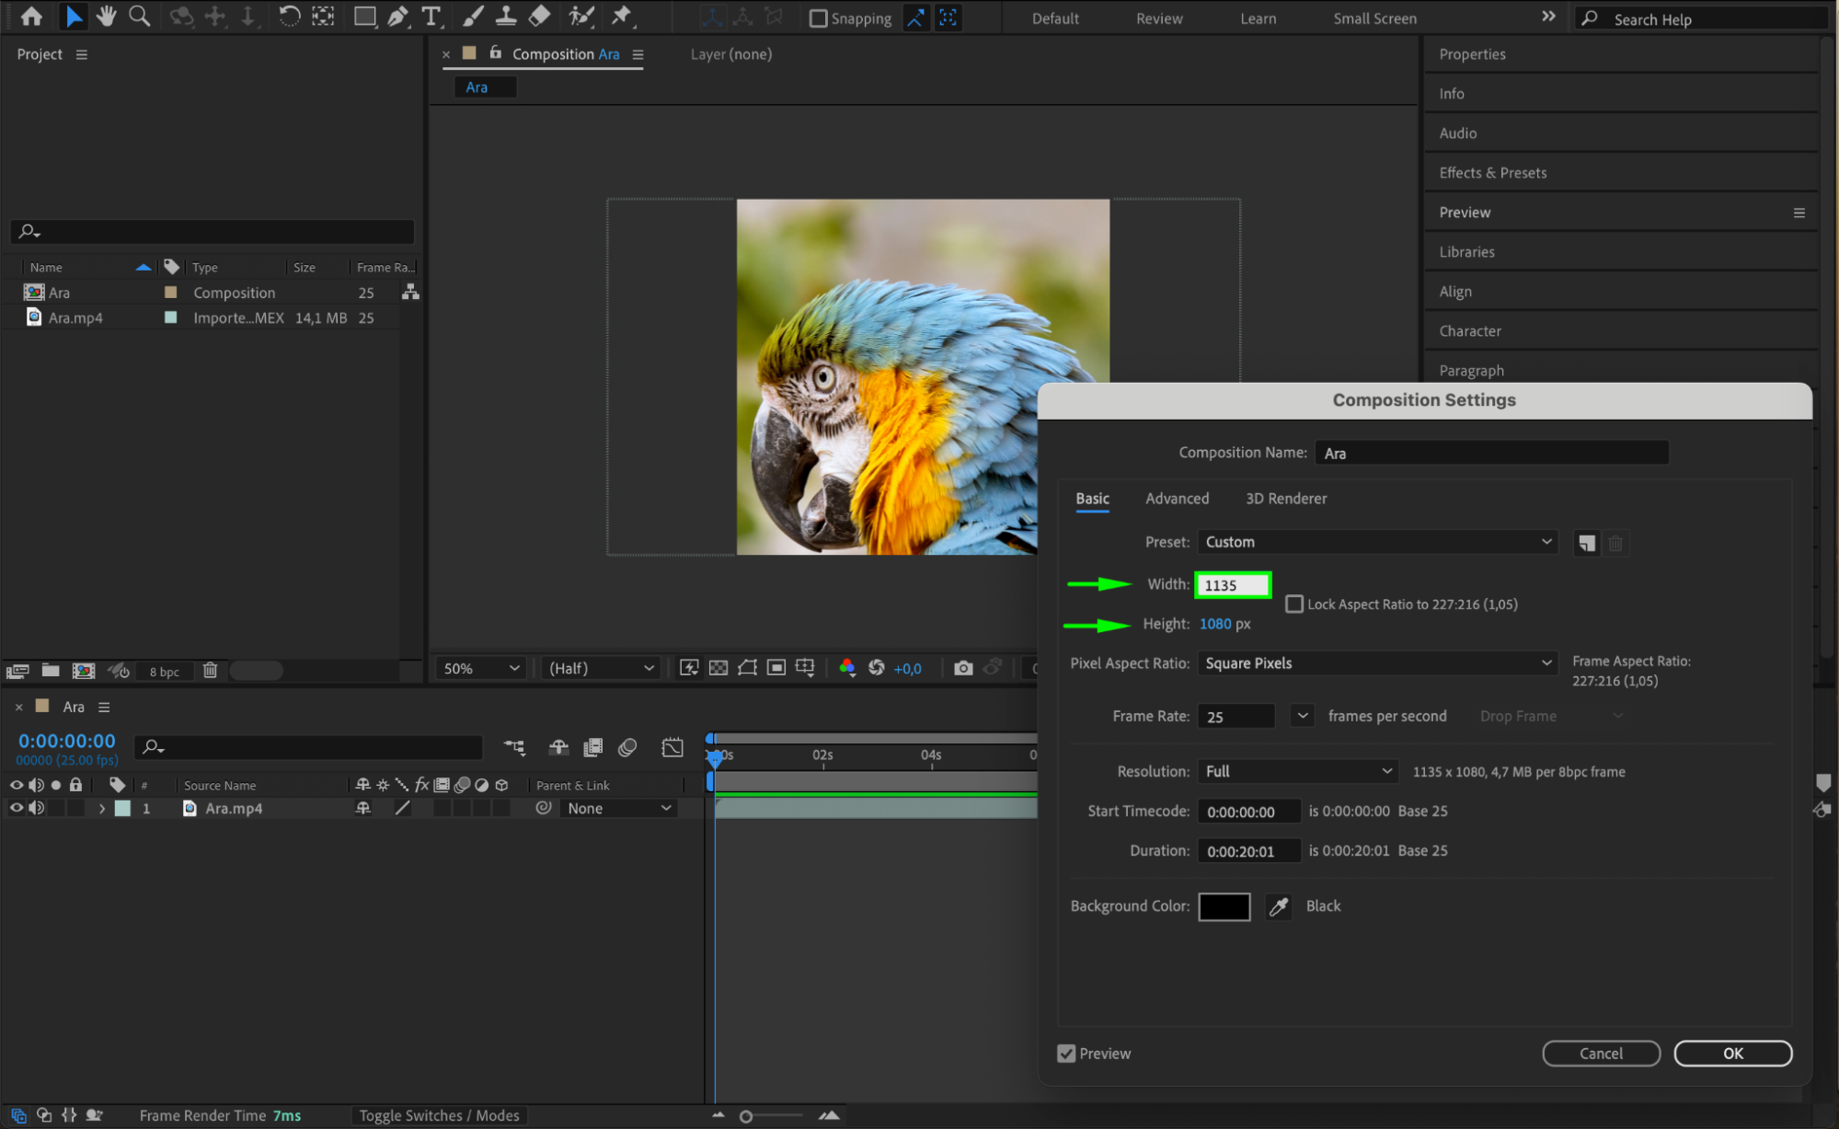Expand the Ara.mp4 layer properties

point(101,809)
